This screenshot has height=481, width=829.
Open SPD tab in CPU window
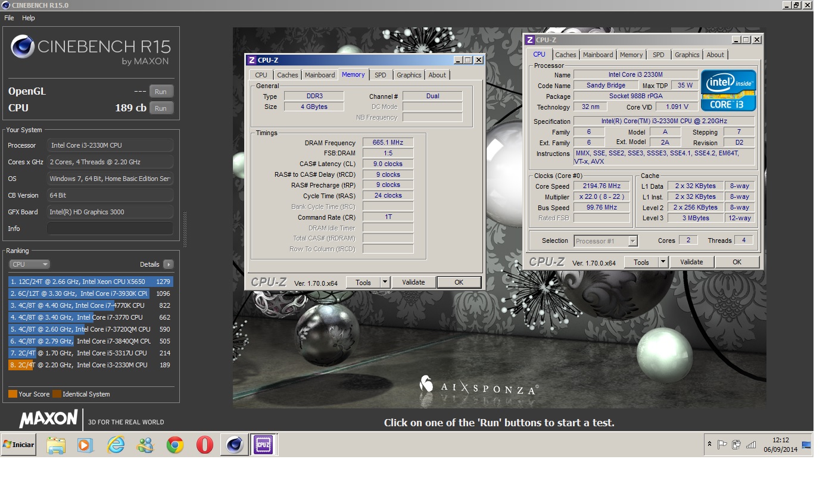tap(659, 55)
